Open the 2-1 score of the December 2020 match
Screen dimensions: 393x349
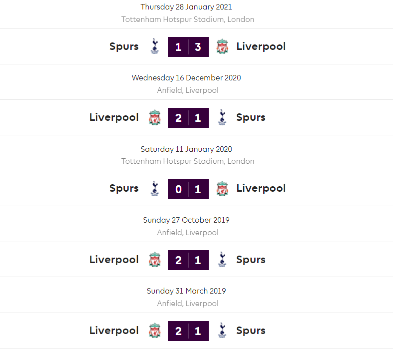pos(188,118)
